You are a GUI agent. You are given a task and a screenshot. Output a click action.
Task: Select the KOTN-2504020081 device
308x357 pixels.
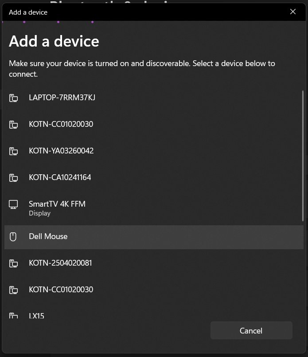pyautogui.click(x=60, y=263)
